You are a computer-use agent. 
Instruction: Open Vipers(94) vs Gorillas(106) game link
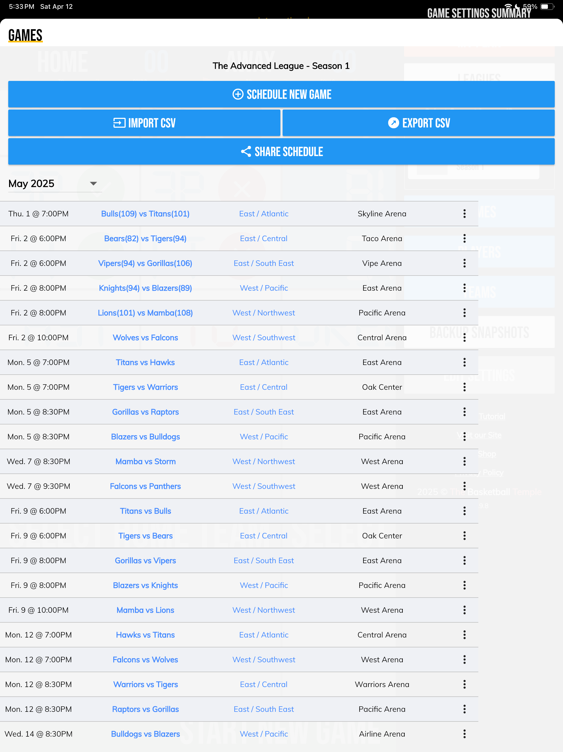[145, 263]
